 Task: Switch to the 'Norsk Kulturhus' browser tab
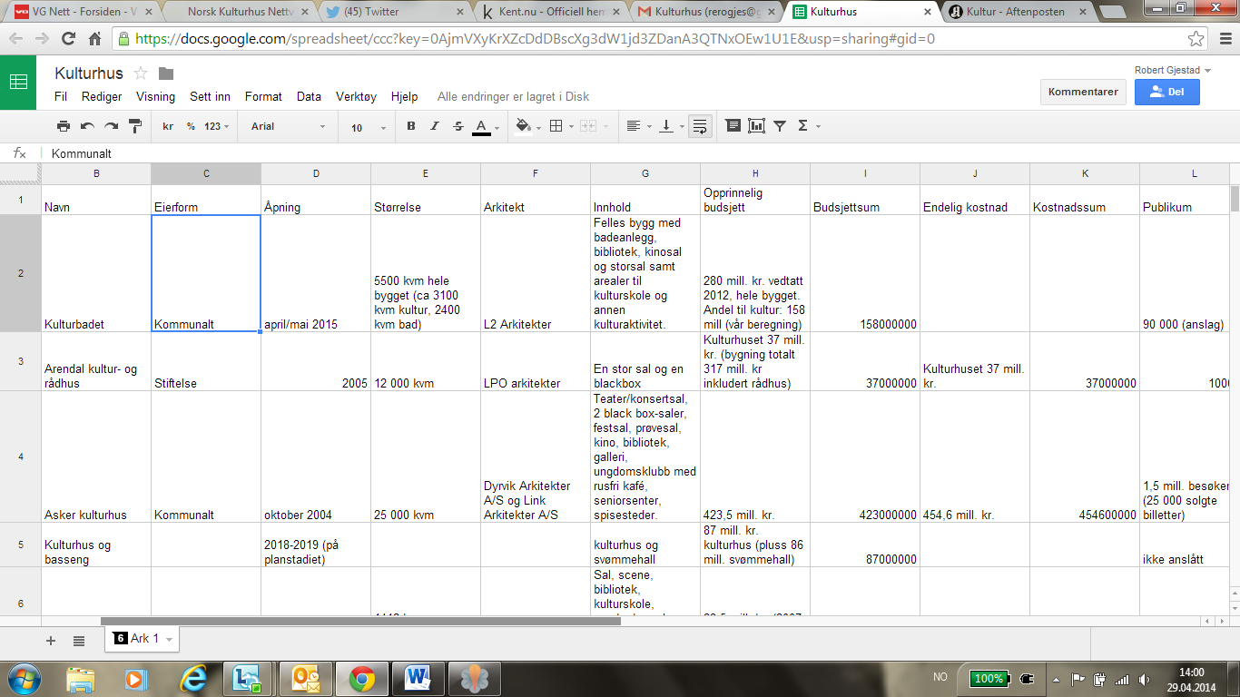[x=239, y=13]
